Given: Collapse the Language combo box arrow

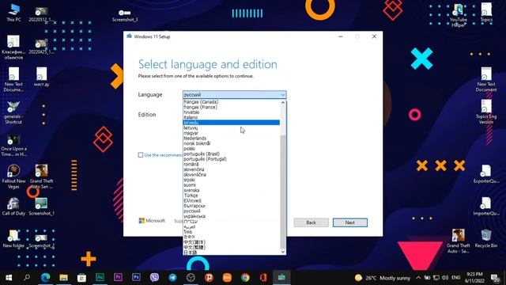Looking at the screenshot, I should pyautogui.click(x=283, y=95).
